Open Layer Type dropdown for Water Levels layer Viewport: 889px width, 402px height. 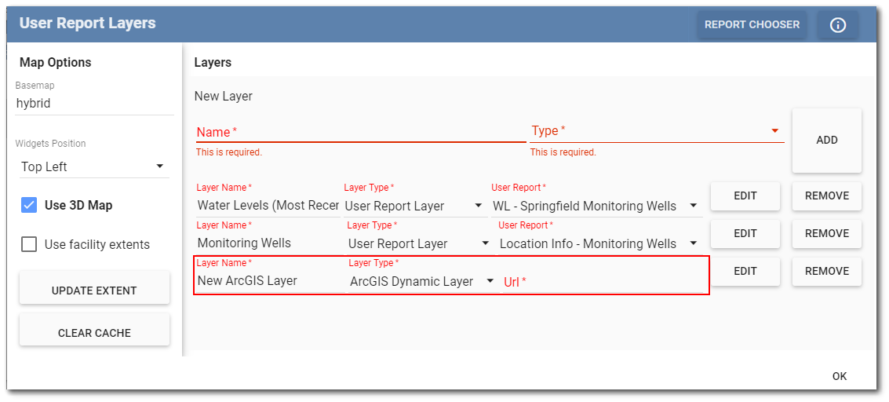click(x=414, y=206)
